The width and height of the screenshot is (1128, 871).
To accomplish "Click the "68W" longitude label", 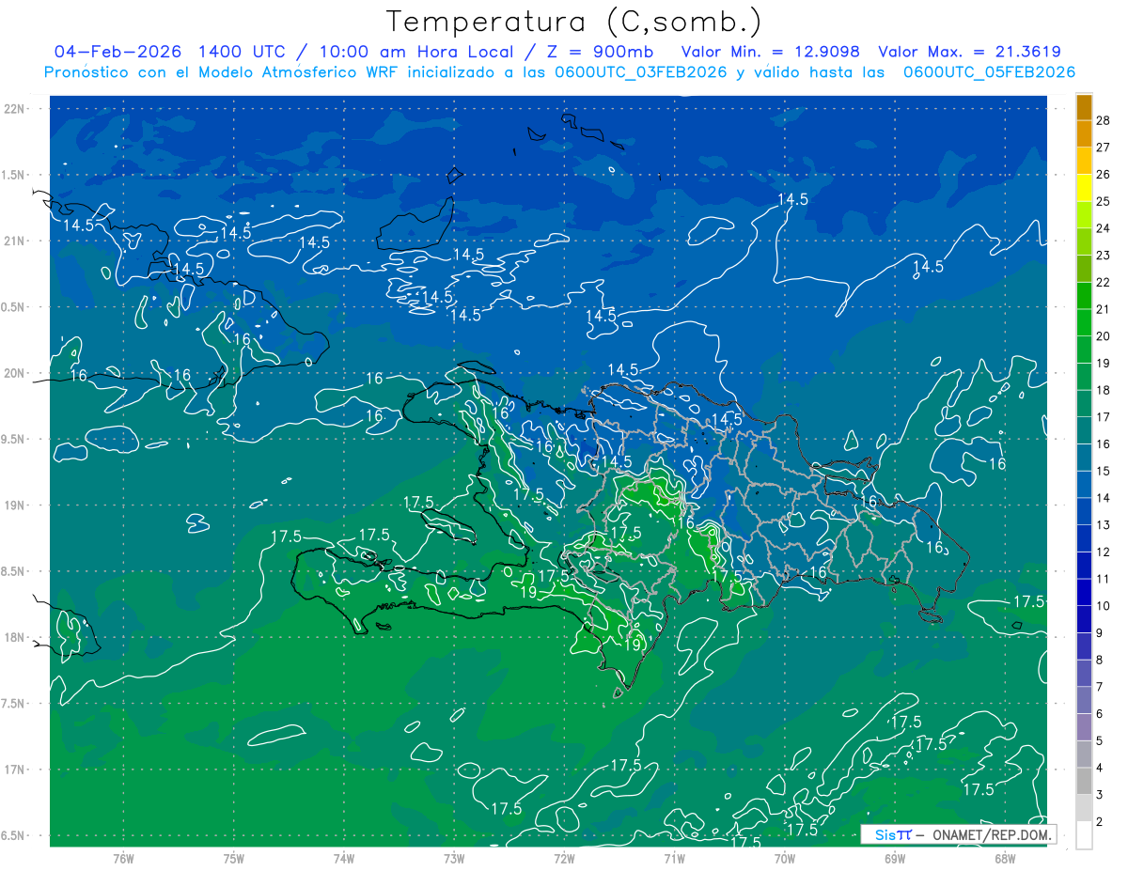I will [1005, 859].
